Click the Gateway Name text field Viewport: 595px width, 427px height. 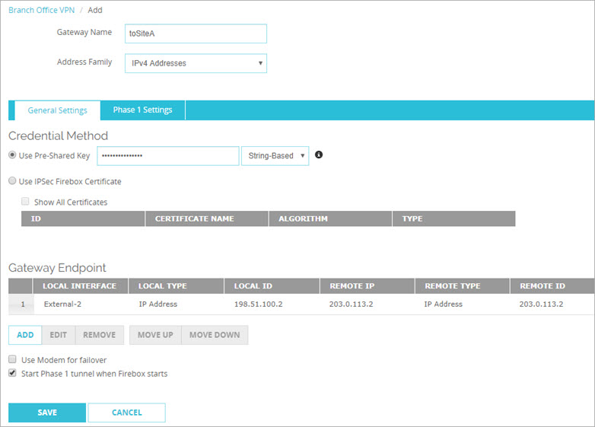tap(196, 34)
